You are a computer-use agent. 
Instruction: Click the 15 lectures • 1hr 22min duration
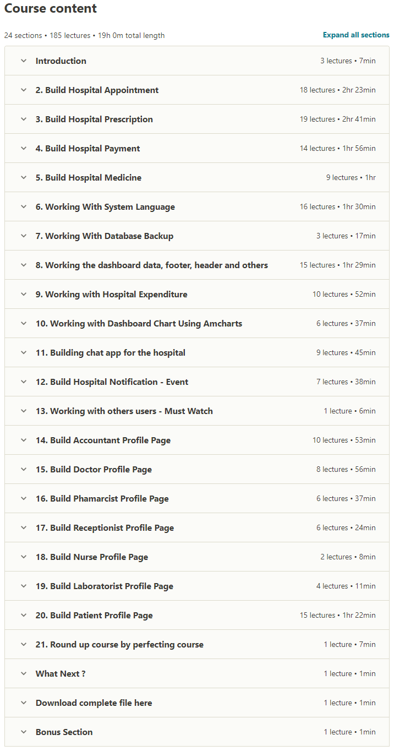(x=338, y=616)
